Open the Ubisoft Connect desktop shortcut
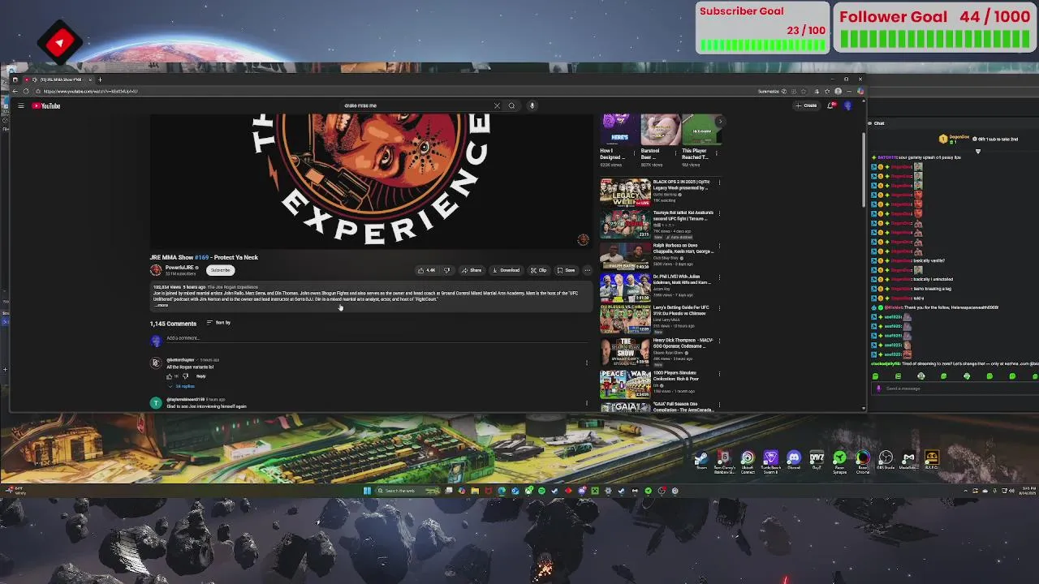 point(748,461)
